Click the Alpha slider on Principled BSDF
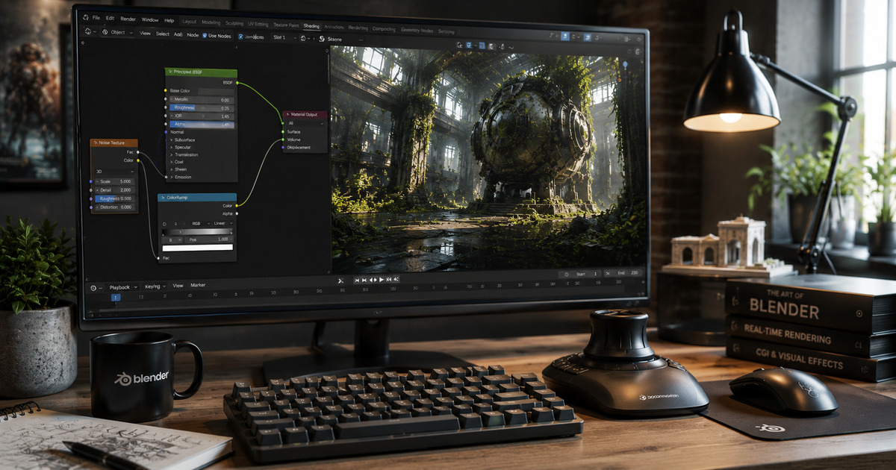 click(202, 125)
